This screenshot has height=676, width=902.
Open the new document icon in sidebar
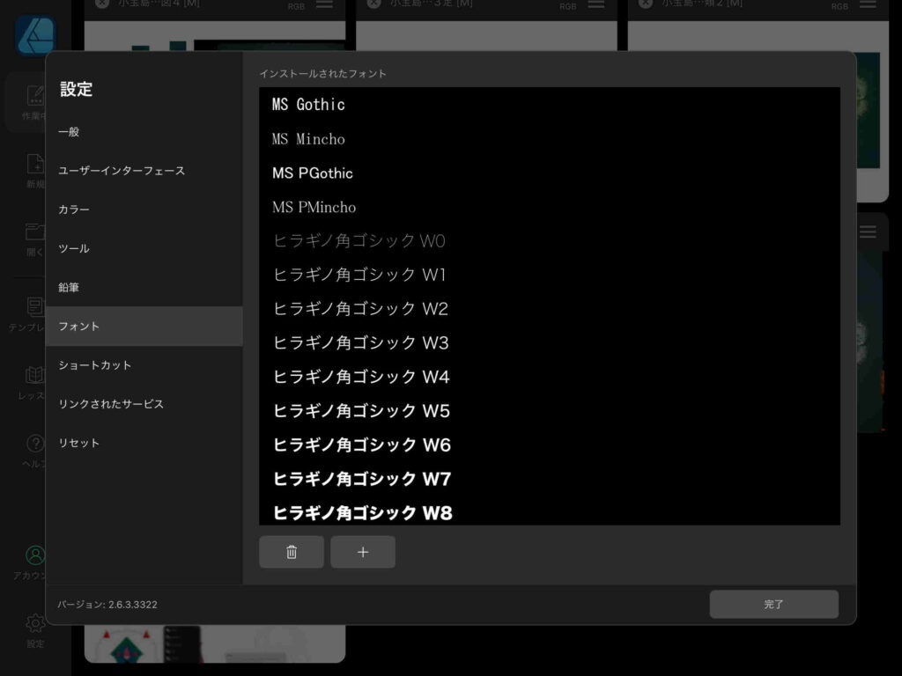pos(35,164)
